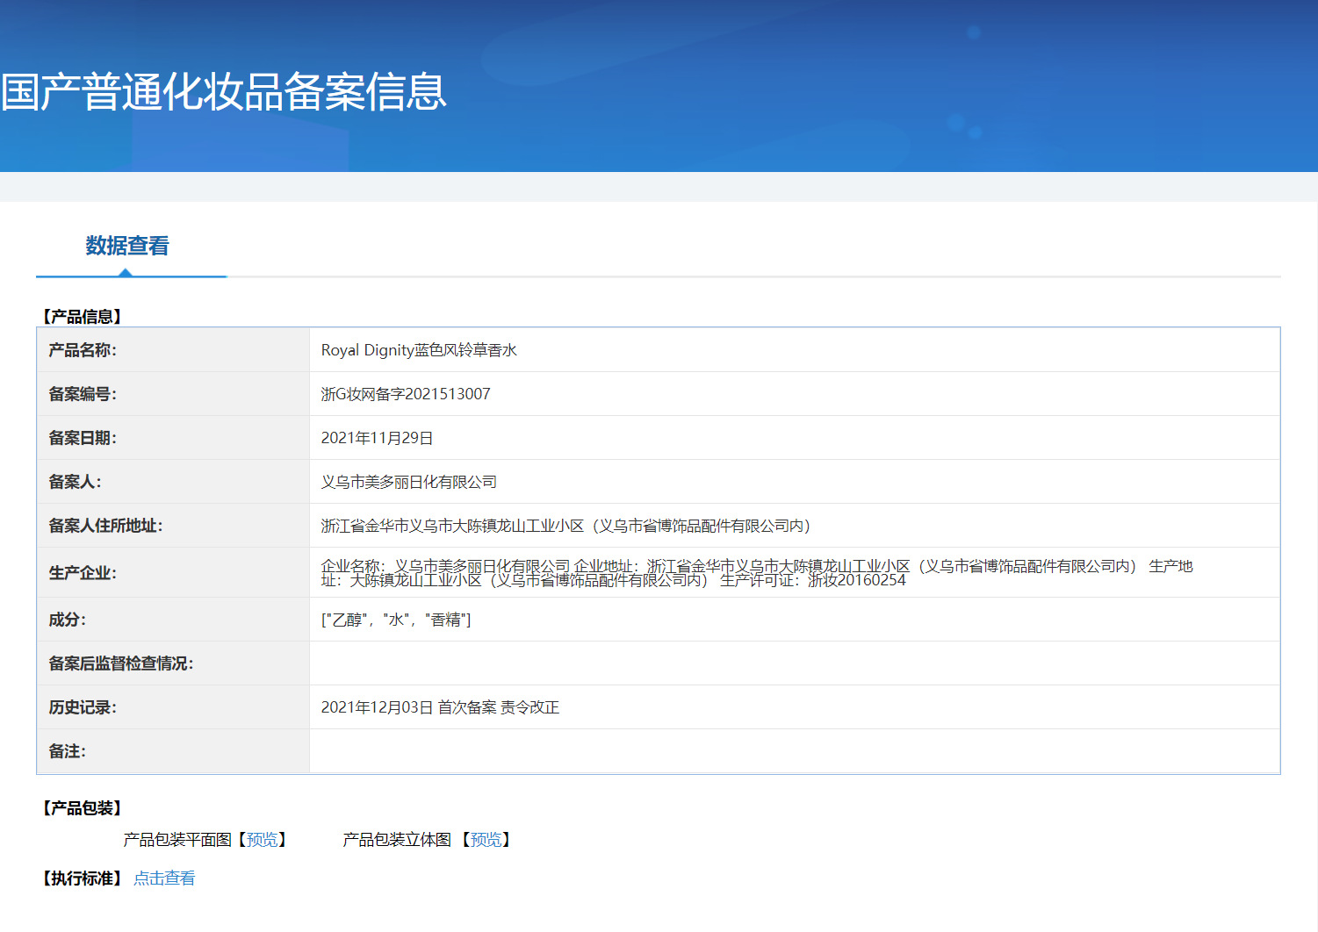Click the 产品名称 row label

coord(83,350)
